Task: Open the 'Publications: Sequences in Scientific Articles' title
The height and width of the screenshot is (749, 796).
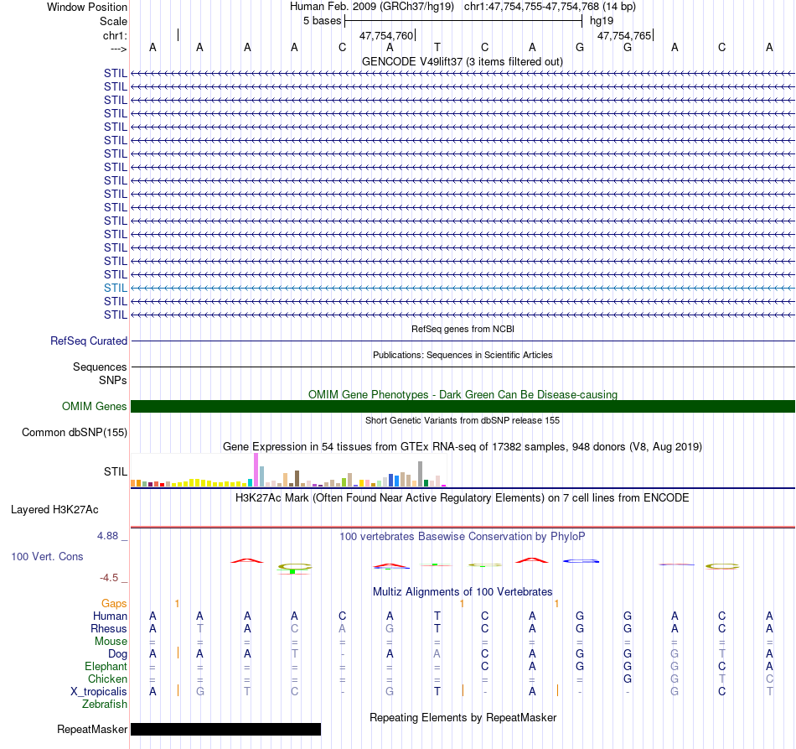Action: [x=463, y=355]
